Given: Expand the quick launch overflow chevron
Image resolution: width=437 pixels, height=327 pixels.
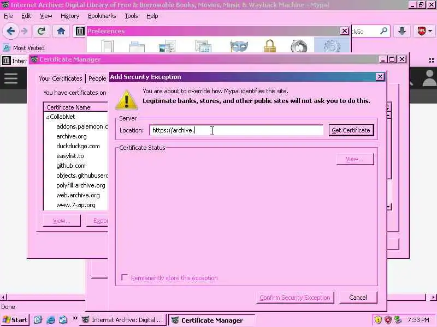Looking at the screenshot, I should pyautogui.click(x=75, y=318).
